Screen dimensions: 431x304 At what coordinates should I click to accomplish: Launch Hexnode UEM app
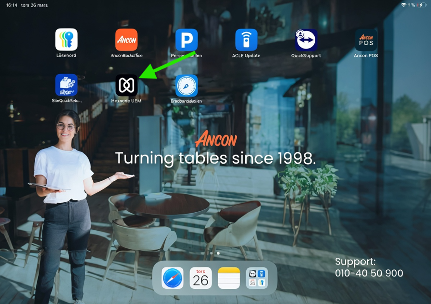point(126,85)
